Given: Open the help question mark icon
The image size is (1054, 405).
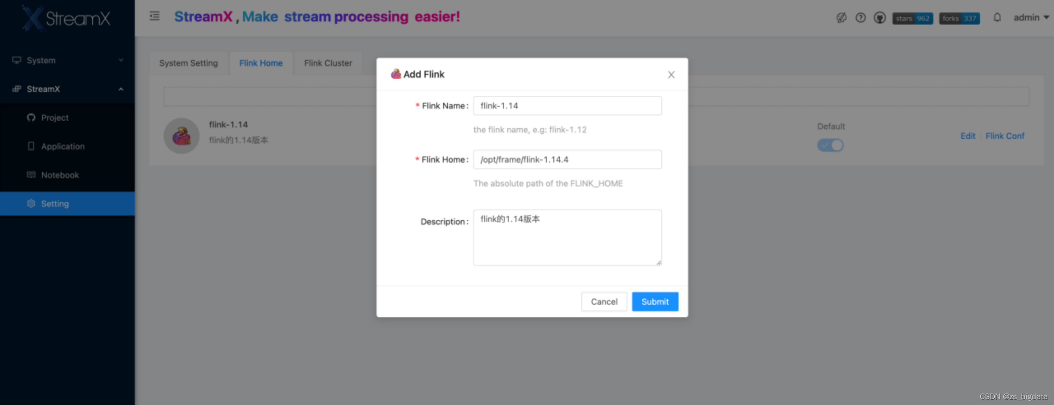Looking at the screenshot, I should pos(860,18).
